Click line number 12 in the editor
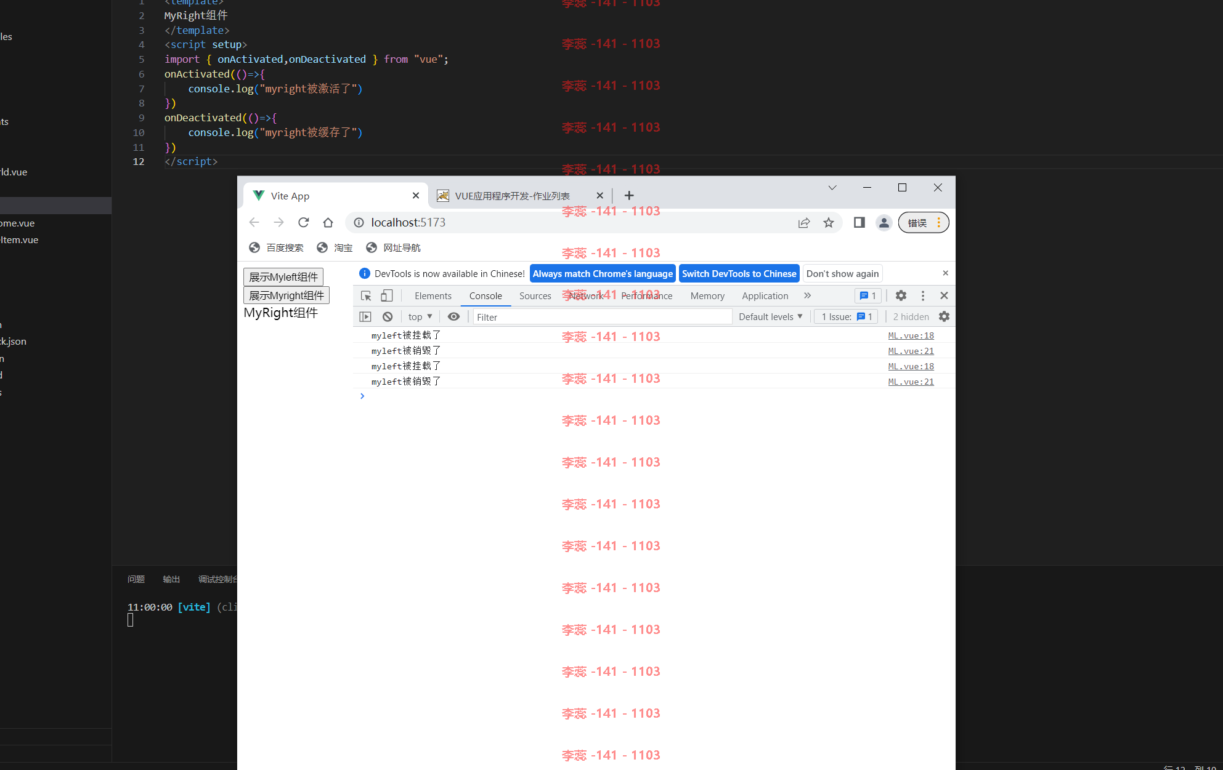Image resolution: width=1223 pixels, height=770 pixels. [139, 161]
